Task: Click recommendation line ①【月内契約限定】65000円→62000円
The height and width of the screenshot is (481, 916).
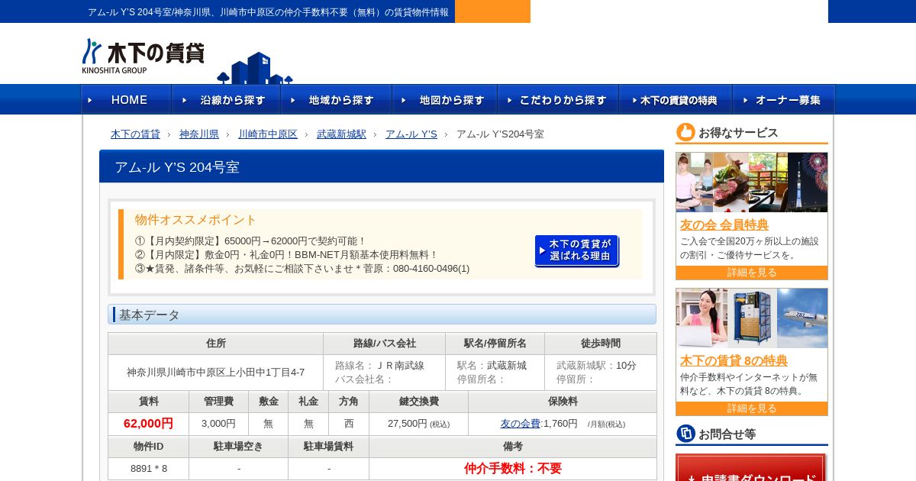Action: point(251,241)
